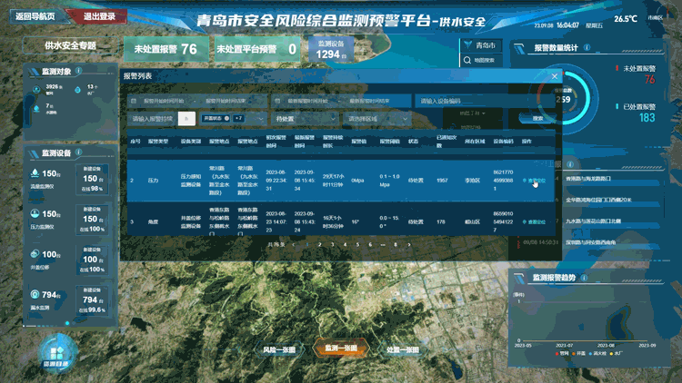Viewport: 682px width, 383px height.
Task: Click the leak monitoring icon (794 台)
Action: tap(35, 294)
